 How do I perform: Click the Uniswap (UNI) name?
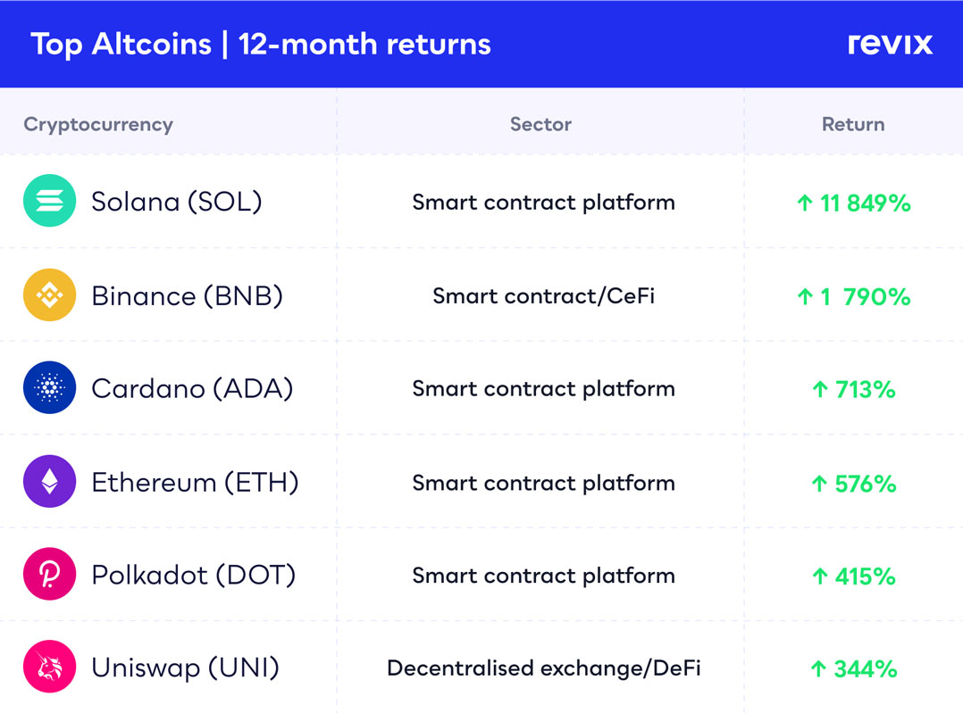[185, 667]
